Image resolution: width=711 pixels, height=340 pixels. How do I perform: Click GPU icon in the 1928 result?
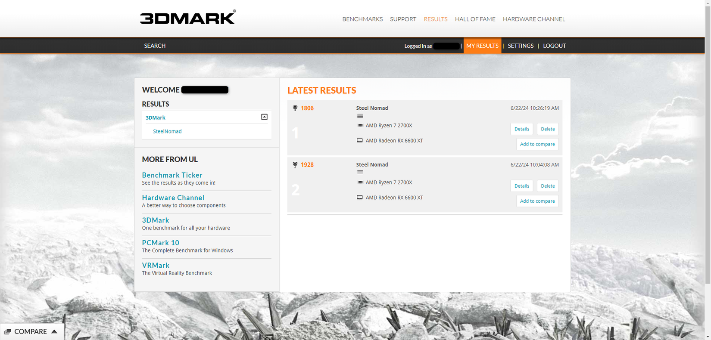(x=360, y=197)
